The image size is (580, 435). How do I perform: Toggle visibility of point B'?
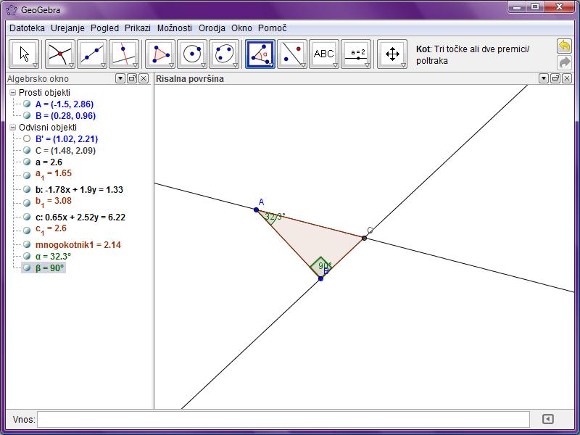pos(27,138)
